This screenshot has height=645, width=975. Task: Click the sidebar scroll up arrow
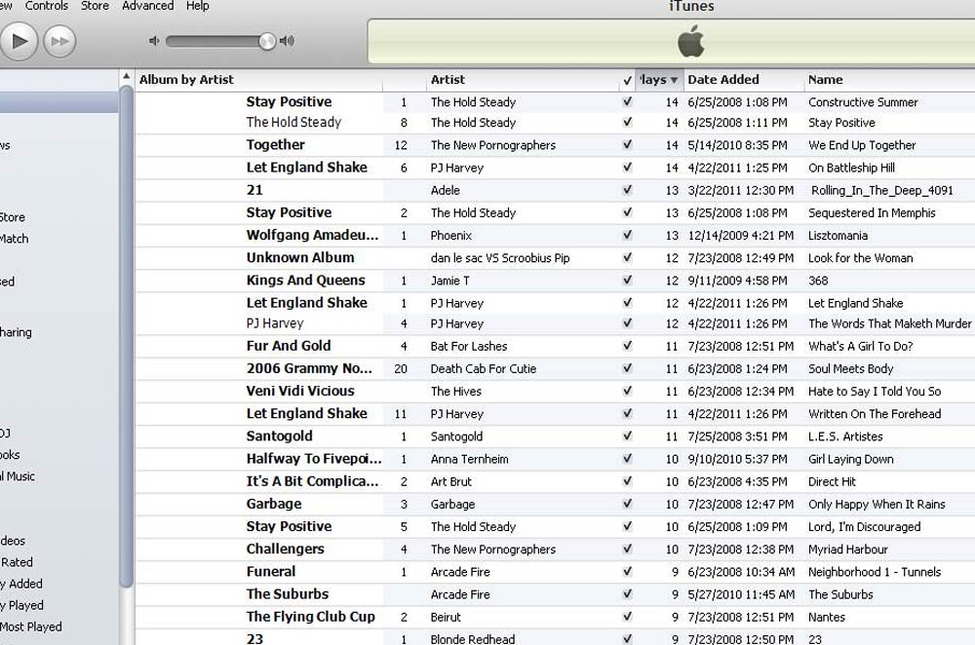coord(126,76)
